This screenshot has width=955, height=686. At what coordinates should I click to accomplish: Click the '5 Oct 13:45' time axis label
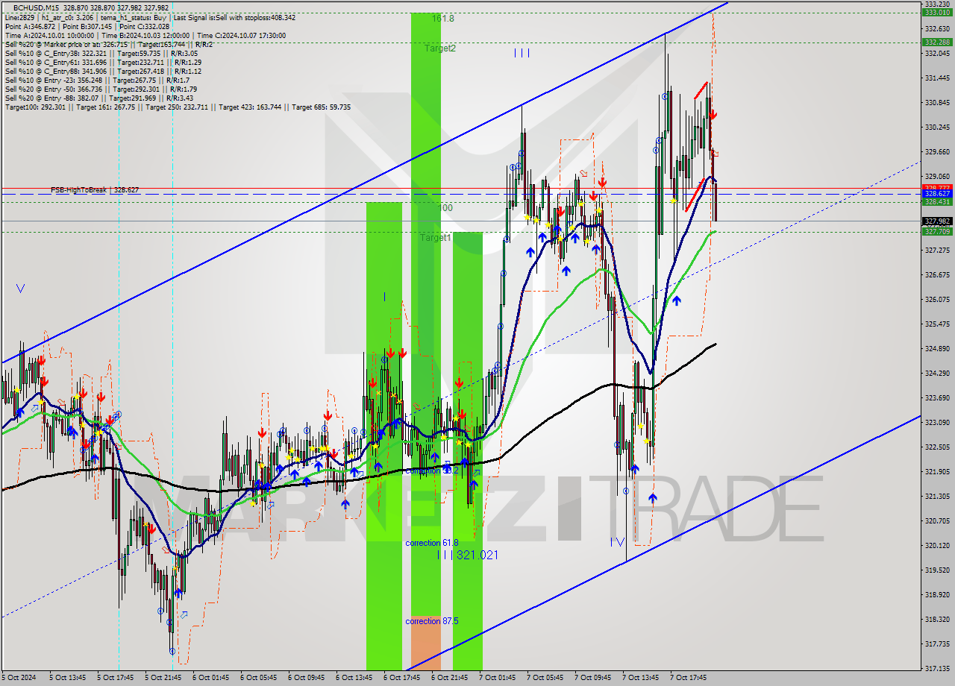point(68,678)
